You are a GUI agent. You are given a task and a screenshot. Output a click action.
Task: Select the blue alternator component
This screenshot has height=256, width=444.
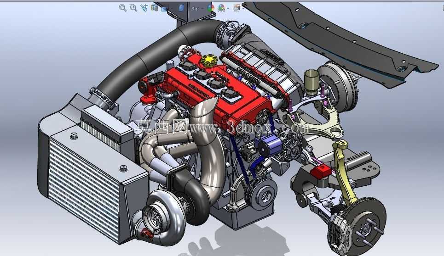270,145
